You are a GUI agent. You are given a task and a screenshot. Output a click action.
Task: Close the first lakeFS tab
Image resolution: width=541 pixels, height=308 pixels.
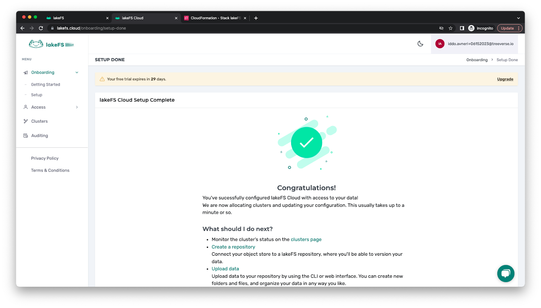tap(107, 18)
